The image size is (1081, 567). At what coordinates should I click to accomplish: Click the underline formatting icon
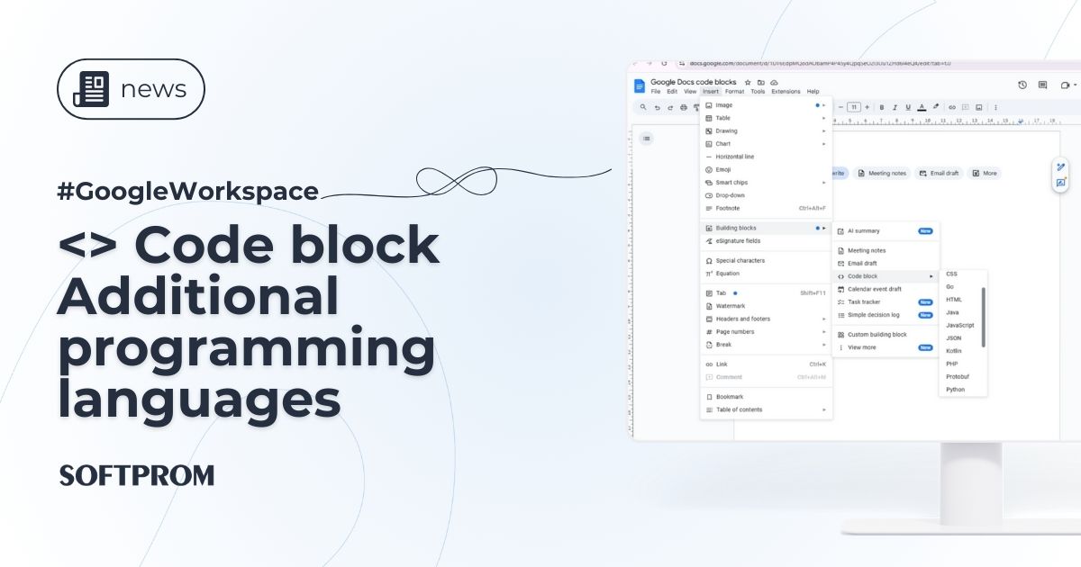(907, 107)
